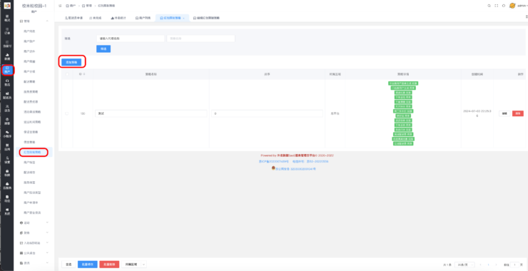Switch to the 未完成 tab
The image size is (528, 271).
point(96,18)
